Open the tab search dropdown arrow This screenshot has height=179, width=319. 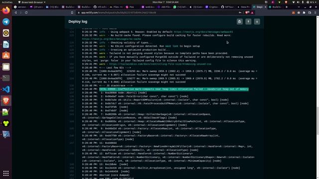click(x=299, y=7)
